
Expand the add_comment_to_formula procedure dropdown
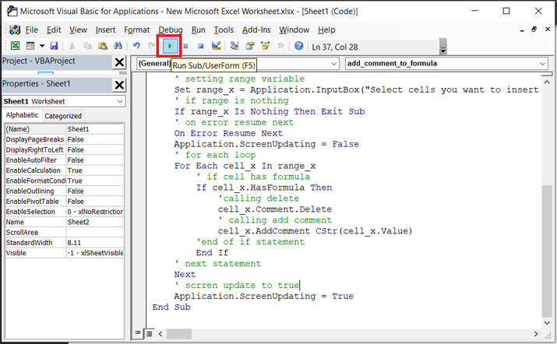542,64
